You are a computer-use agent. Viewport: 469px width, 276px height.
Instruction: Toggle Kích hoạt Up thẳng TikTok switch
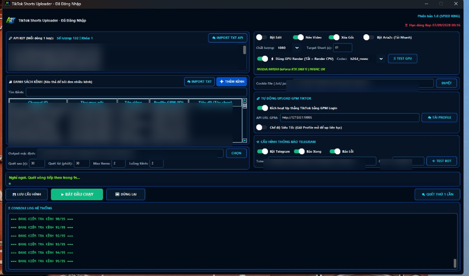262,108
